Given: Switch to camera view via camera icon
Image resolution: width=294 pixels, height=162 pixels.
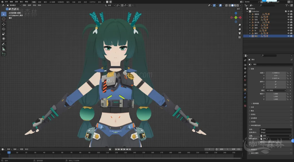Looking at the screenshot, I should point(240,33).
